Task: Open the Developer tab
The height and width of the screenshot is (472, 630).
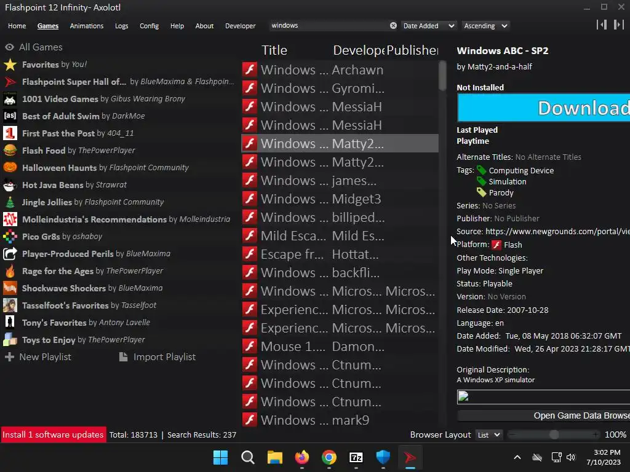Action: click(x=241, y=26)
